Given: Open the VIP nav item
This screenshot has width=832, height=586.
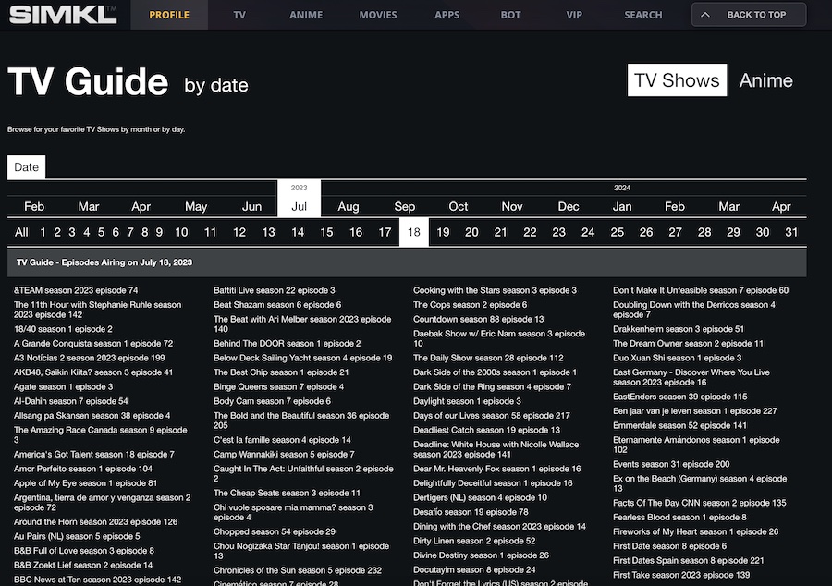Looking at the screenshot, I should coord(574,15).
